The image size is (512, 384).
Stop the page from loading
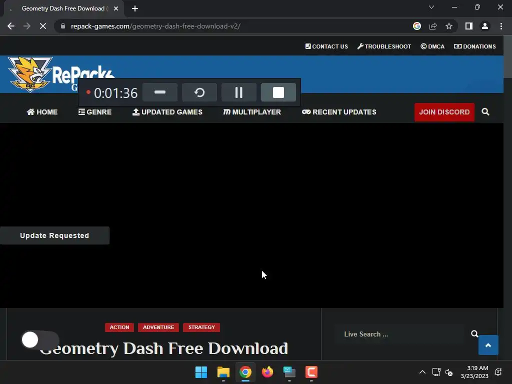pyautogui.click(x=43, y=26)
